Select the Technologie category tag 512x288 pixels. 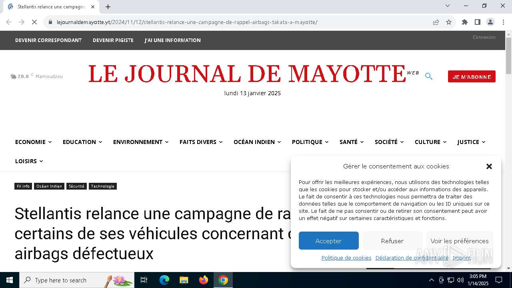pos(103,186)
